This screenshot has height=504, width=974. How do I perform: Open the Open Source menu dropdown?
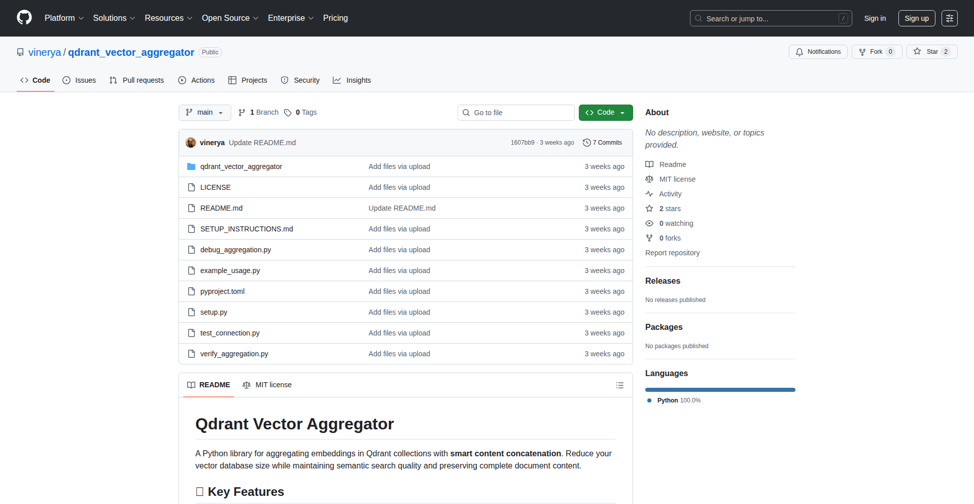tap(229, 18)
